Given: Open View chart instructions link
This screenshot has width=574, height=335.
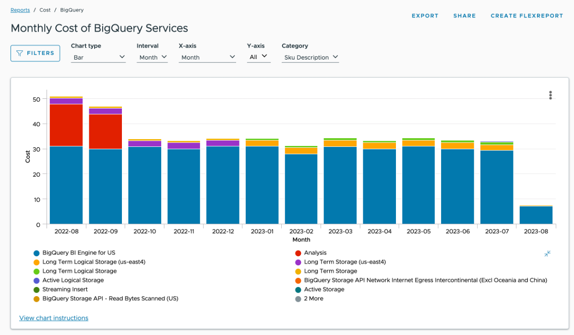Looking at the screenshot, I should click(54, 318).
